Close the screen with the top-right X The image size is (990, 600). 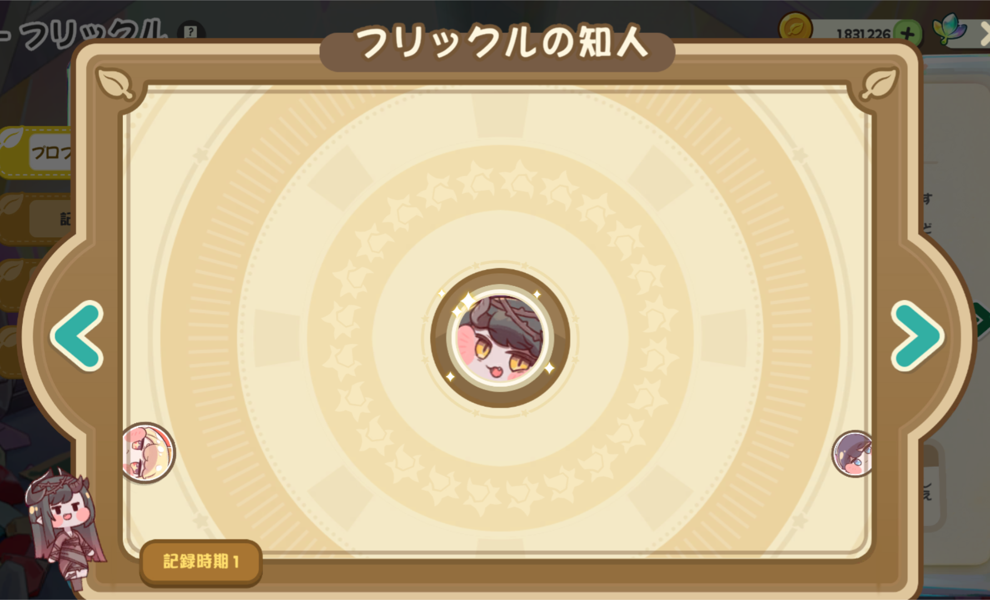(984, 34)
